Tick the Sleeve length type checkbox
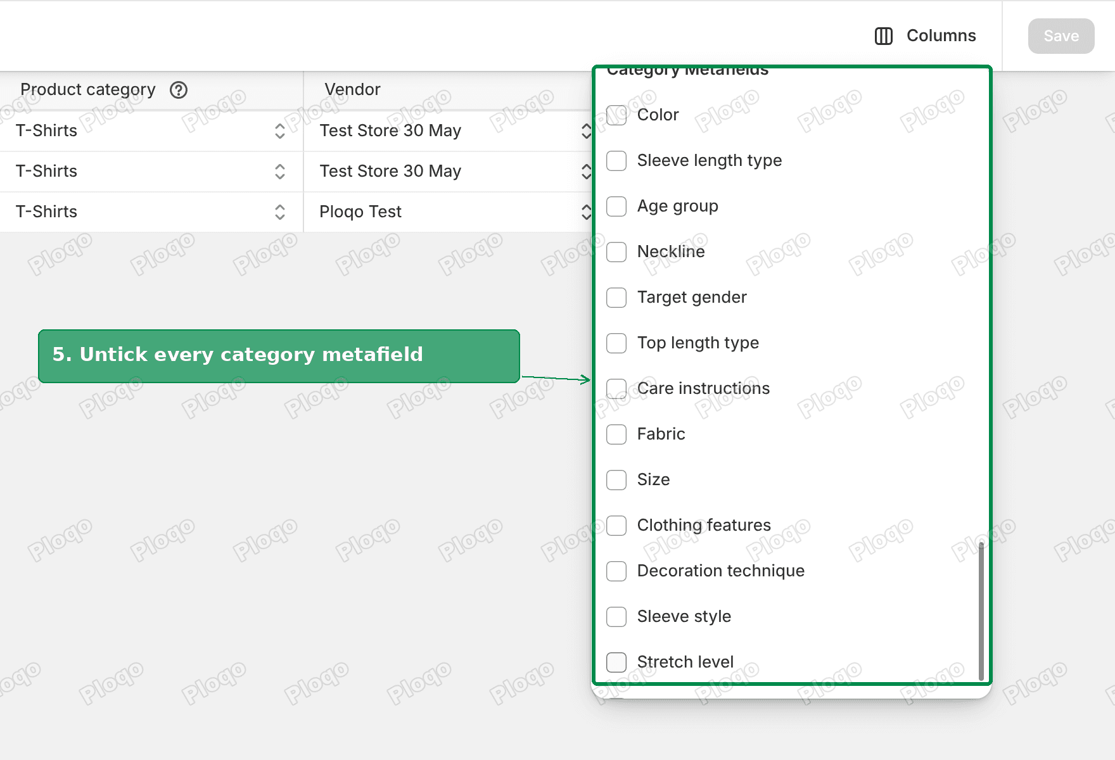The width and height of the screenshot is (1115, 760). click(x=616, y=160)
